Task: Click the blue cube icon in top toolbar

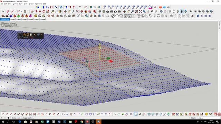Action: tap(164, 7)
